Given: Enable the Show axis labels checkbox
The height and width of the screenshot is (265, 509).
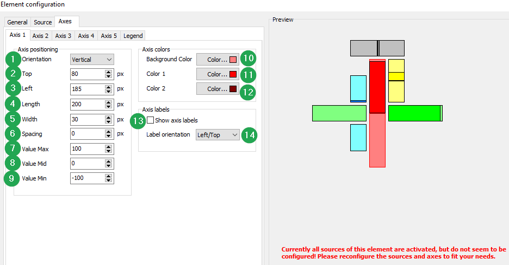Looking at the screenshot, I should tap(151, 120).
